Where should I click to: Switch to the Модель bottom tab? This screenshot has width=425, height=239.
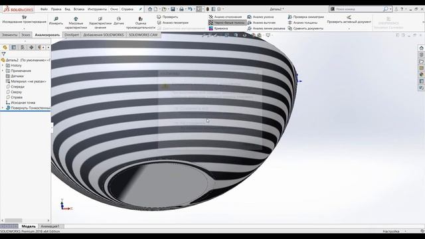pyautogui.click(x=29, y=226)
